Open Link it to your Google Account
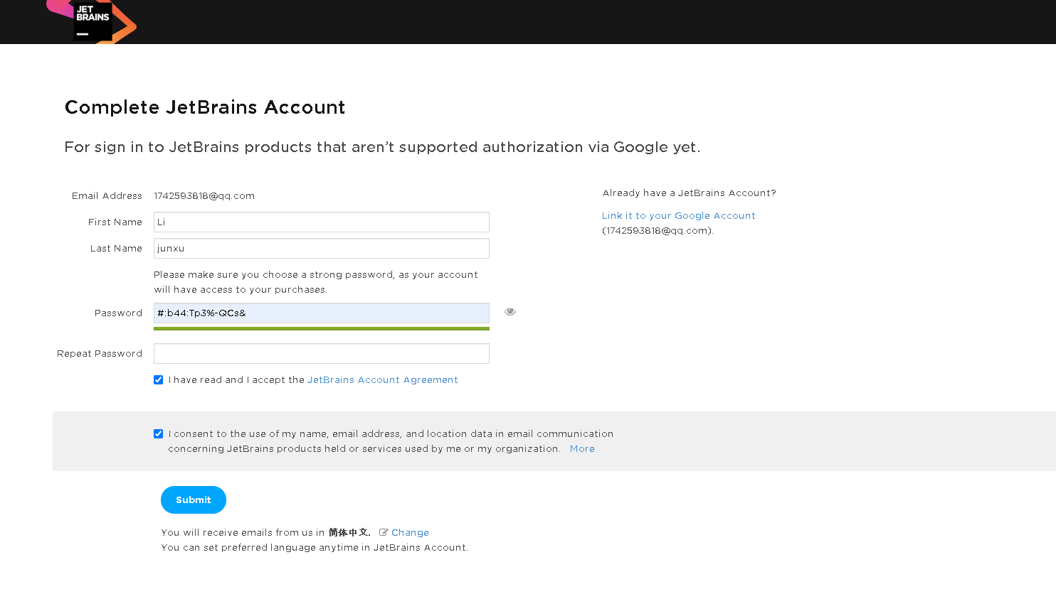1056x599 pixels. [x=679, y=216]
